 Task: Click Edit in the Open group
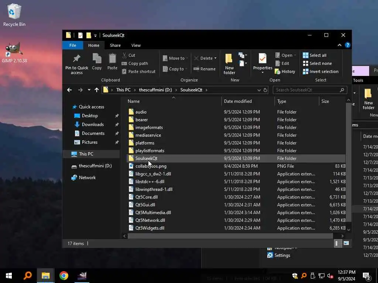pyautogui.click(x=282, y=63)
